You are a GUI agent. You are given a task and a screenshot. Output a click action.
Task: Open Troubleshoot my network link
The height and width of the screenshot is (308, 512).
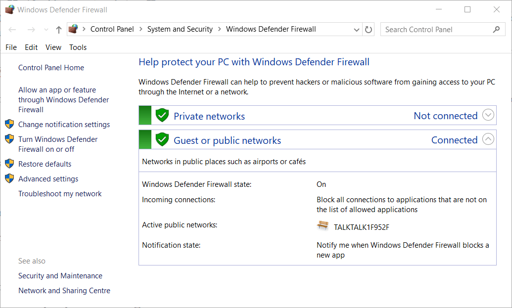click(x=60, y=193)
